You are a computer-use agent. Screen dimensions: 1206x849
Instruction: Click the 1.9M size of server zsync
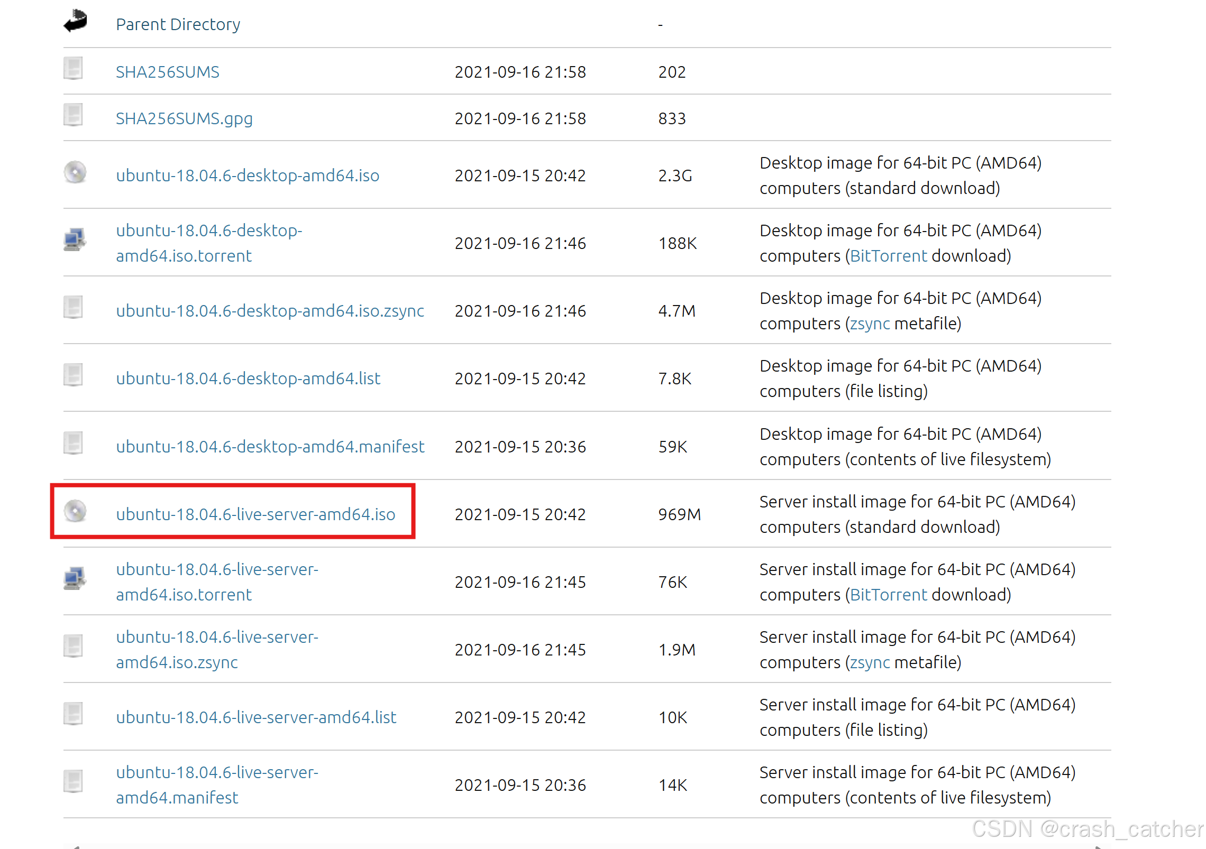[677, 650]
